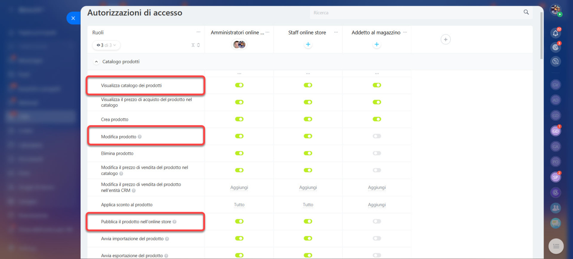Open Addetto al magazzino role options menu
Viewport: 573px width, 259px height.
click(x=405, y=32)
